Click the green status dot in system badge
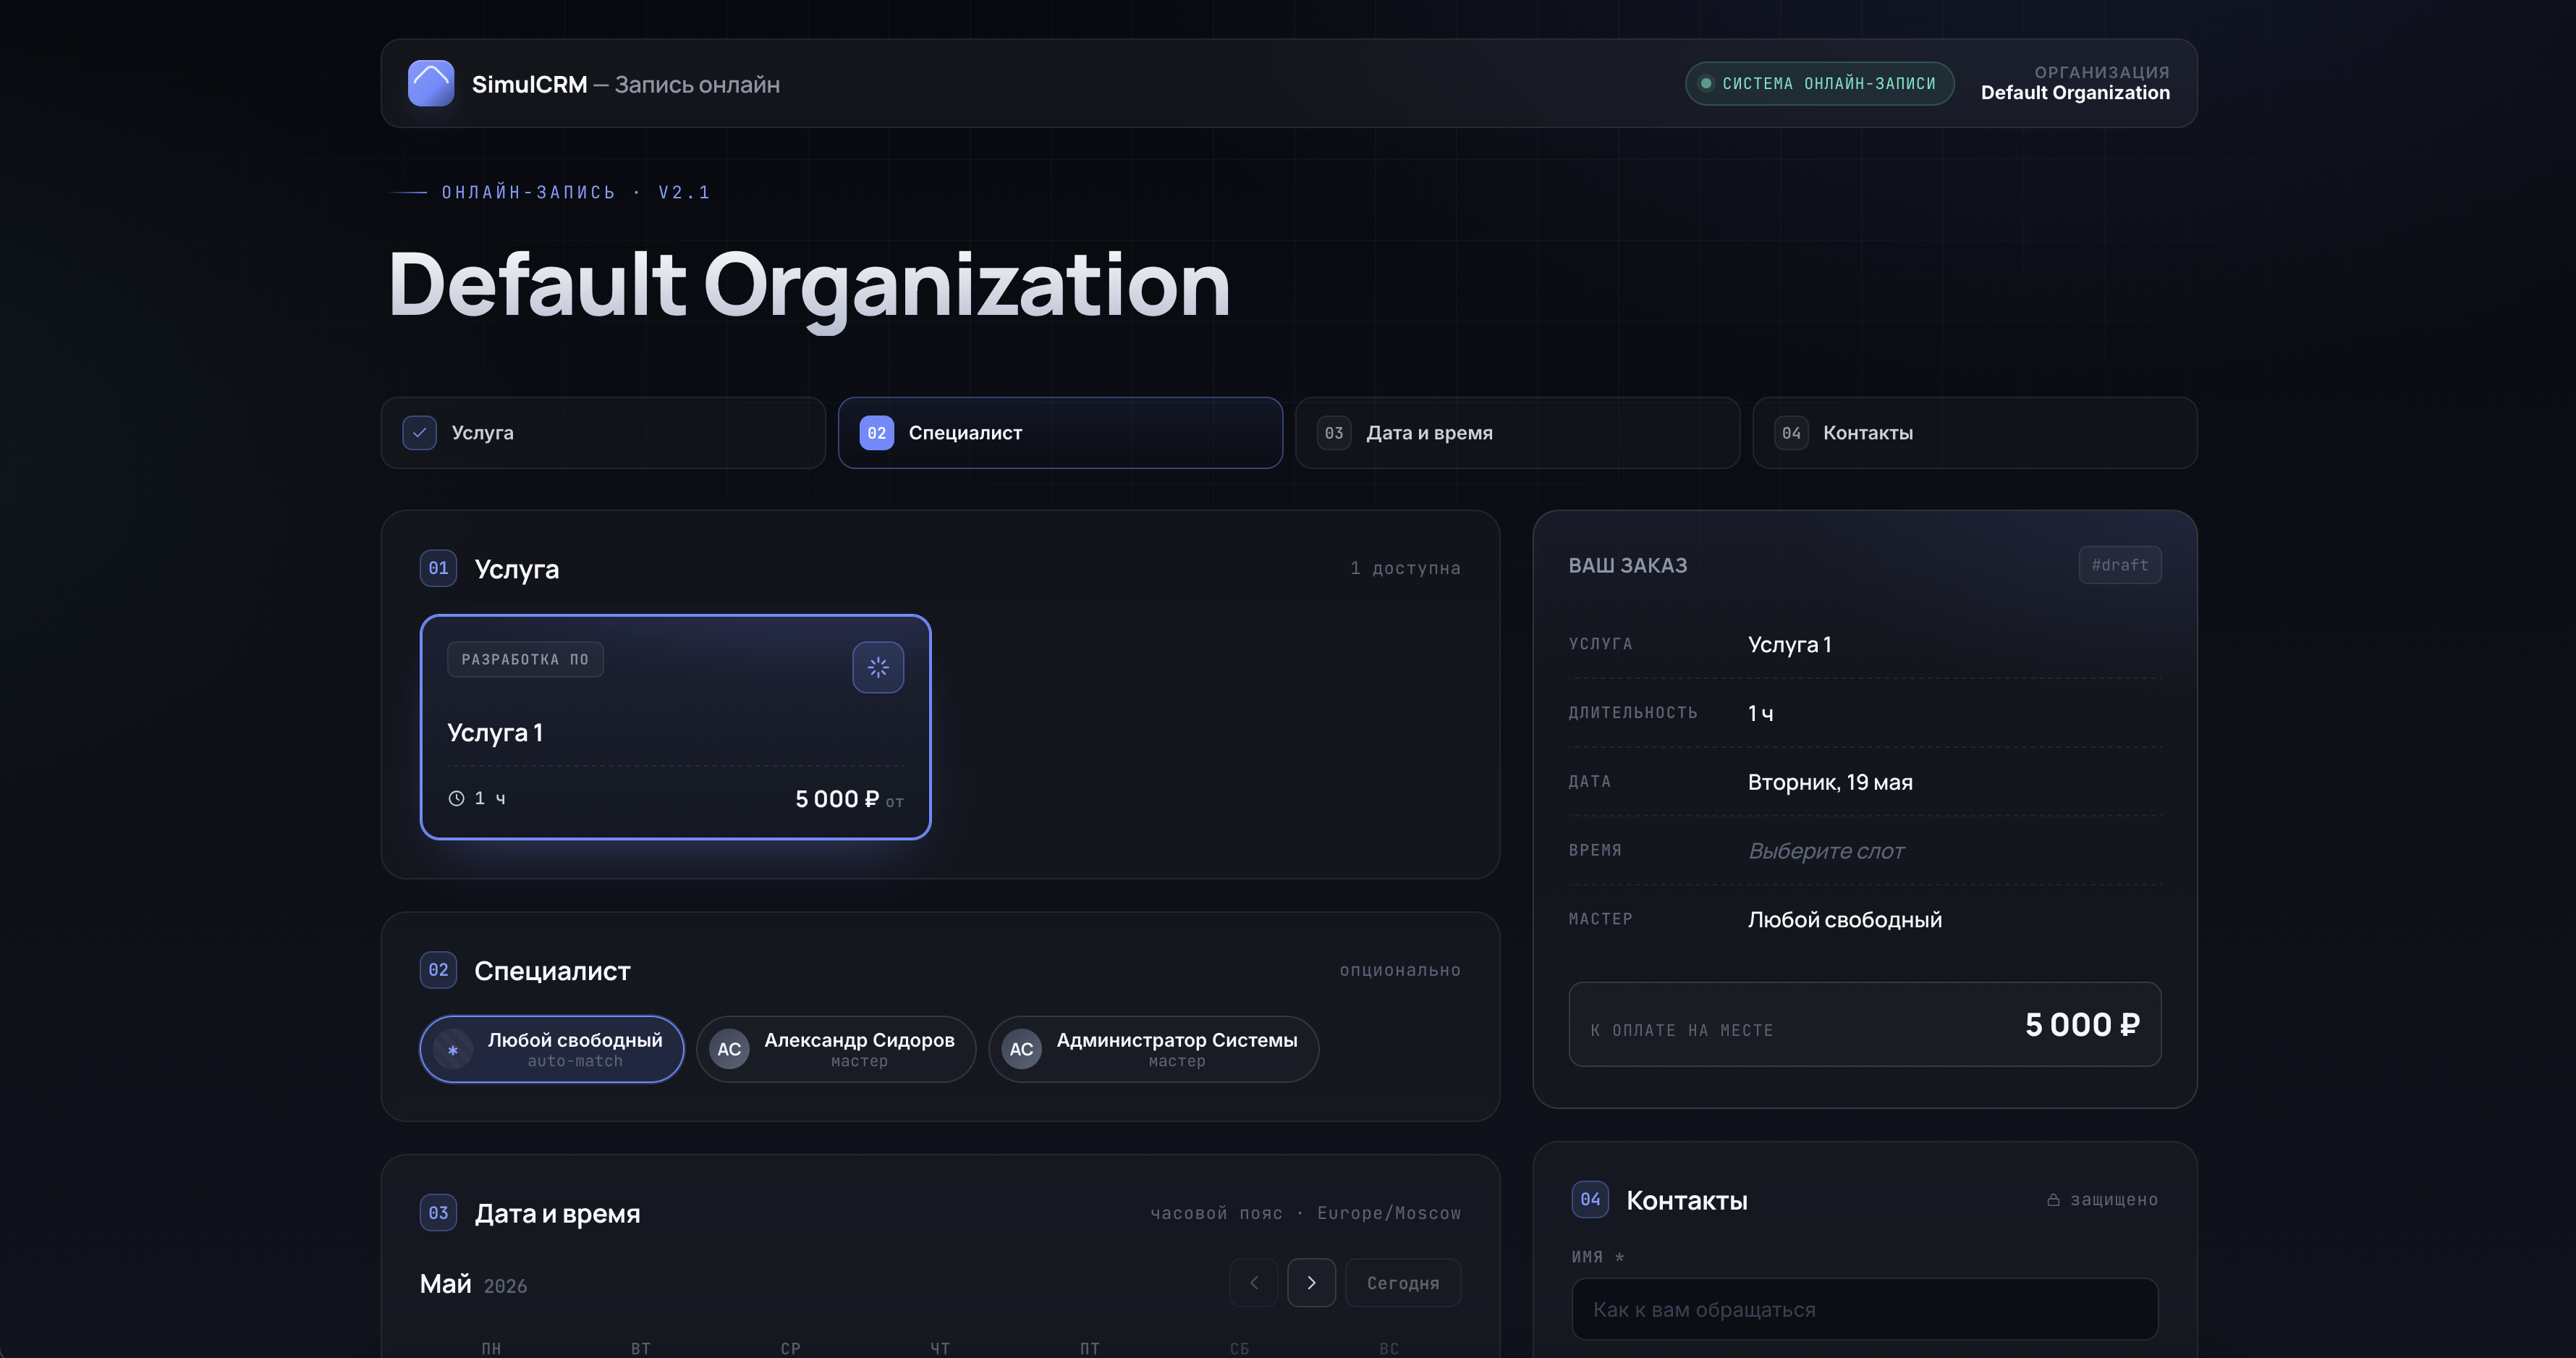This screenshot has width=2576, height=1358. 1706,83
